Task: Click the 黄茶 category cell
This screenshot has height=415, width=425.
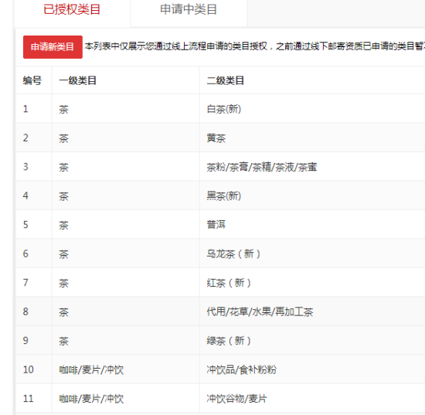Action: 216,138
